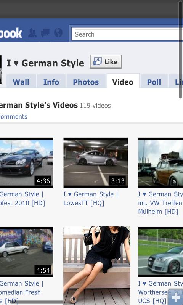Click the plus button in bottom corner
Screen dimensions: 183x305
[175, 297]
